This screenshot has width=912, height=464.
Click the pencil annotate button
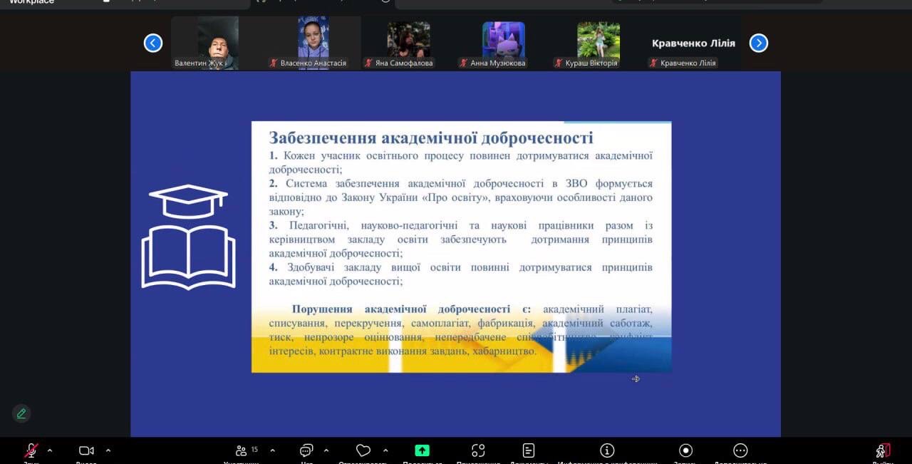click(21, 413)
